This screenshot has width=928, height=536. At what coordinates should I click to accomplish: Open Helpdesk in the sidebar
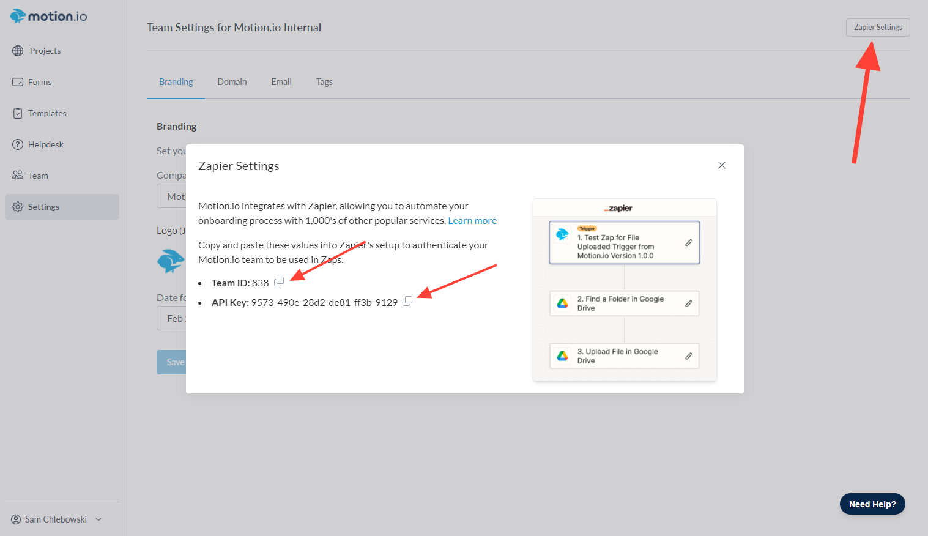(x=45, y=144)
